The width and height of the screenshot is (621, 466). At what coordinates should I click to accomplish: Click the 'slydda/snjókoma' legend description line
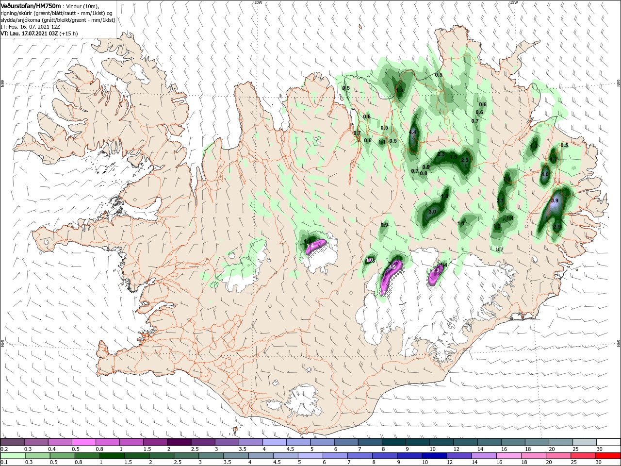(58, 20)
